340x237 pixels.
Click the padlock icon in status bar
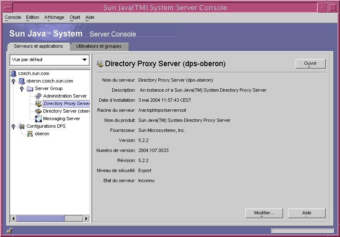tap(10, 230)
